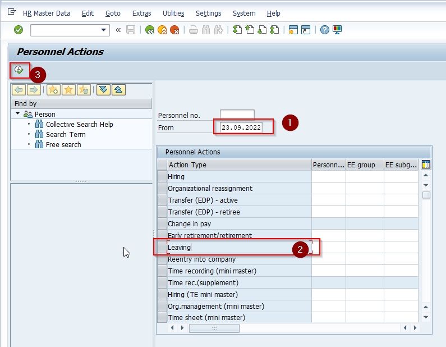Viewport: 446px width, 347px height.
Task: Open the Settings menu
Action: pyautogui.click(x=209, y=13)
